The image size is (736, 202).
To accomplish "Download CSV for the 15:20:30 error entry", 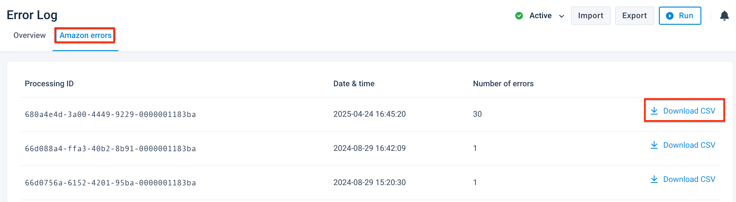I will click(x=689, y=179).
